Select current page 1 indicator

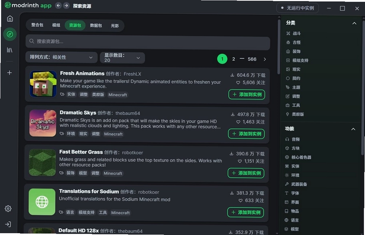(x=222, y=59)
